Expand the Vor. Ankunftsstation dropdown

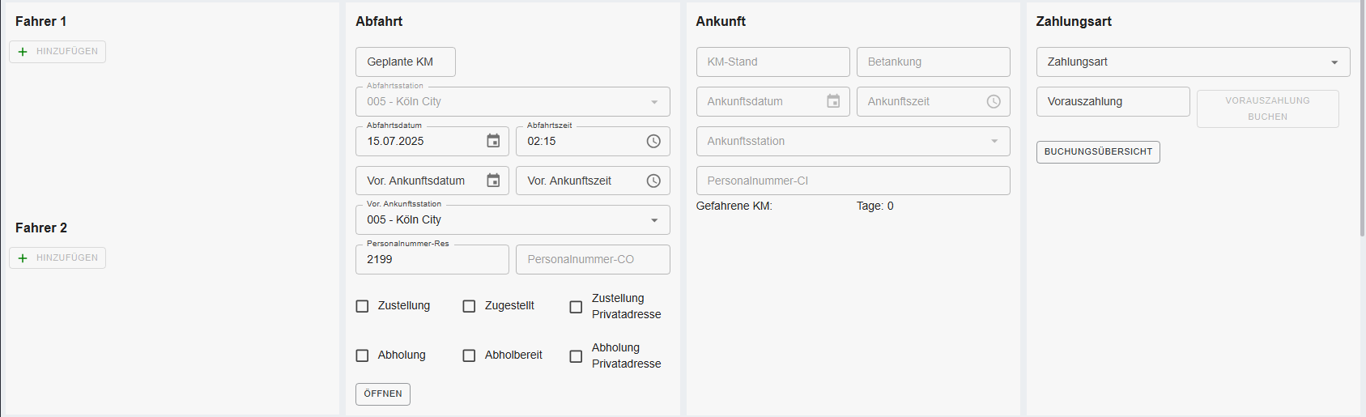[654, 220]
